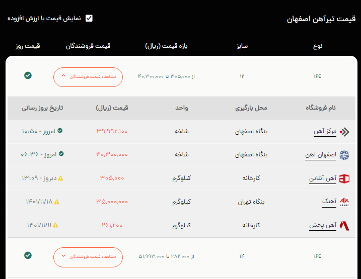This screenshot has width=361, height=279.
Task: Click the واحد sub-table header
Action: pyautogui.click(x=182, y=108)
